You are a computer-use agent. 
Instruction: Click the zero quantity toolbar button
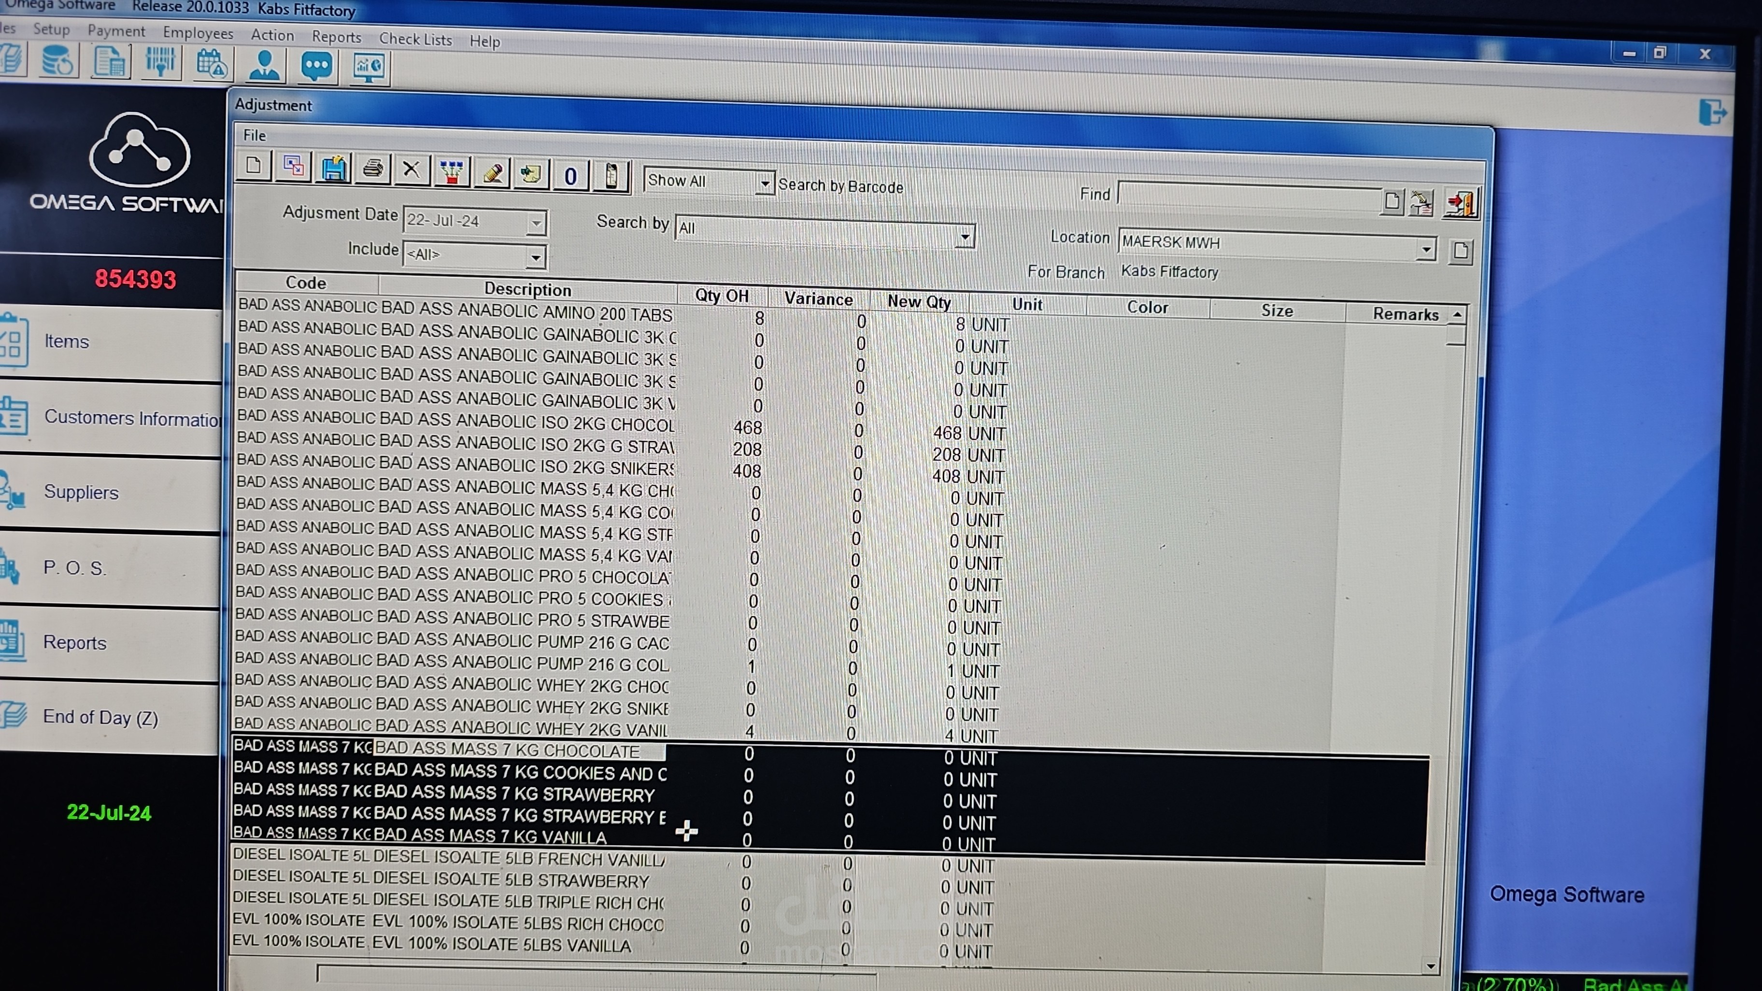[570, 176]
